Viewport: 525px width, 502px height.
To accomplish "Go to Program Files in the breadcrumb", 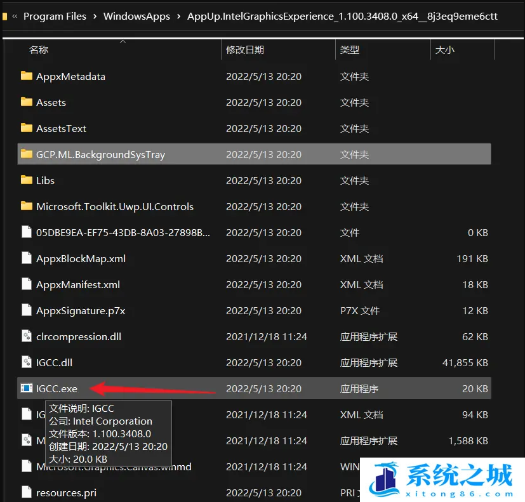I will [x=55, y=17].
